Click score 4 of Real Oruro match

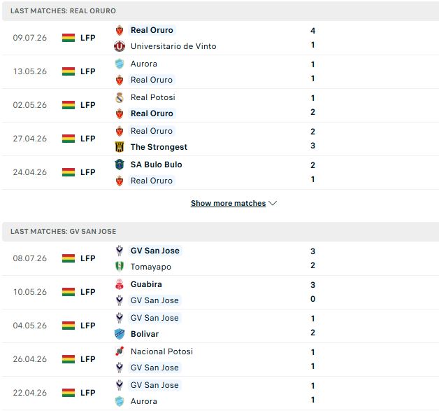[x=312, y=31]
